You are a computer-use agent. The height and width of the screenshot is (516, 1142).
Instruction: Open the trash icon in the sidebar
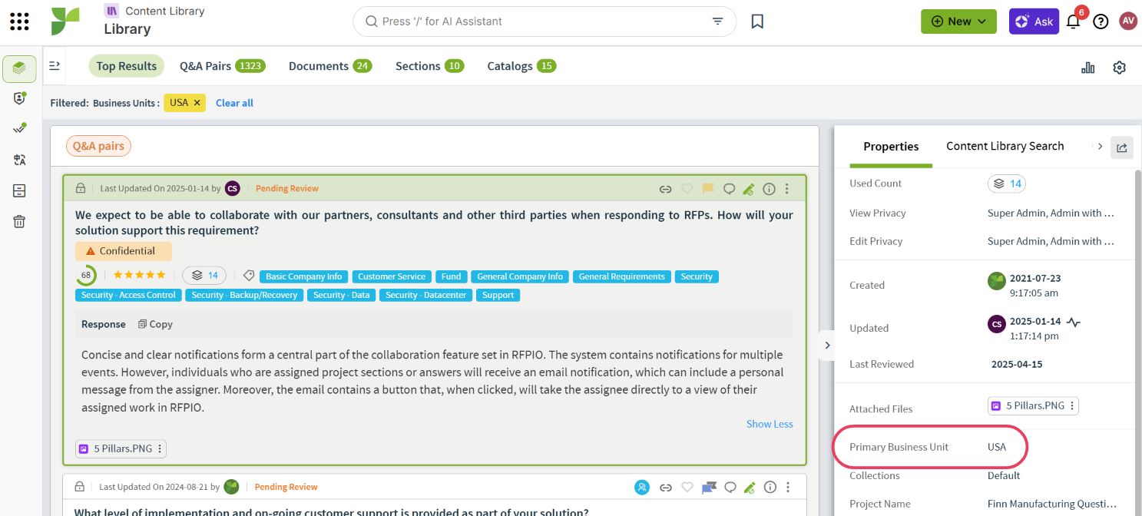[x=19, y=222]
